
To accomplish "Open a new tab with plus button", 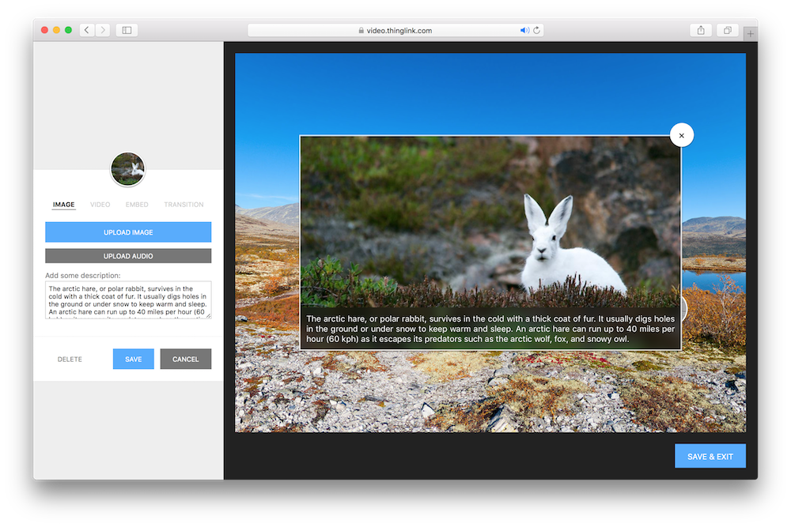I will pos(750,32).
